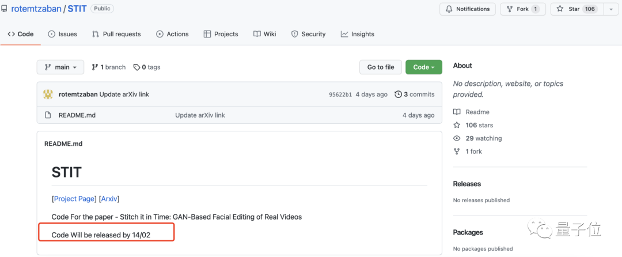Follow the Arxiv link in README

click(x=109, y=199)
